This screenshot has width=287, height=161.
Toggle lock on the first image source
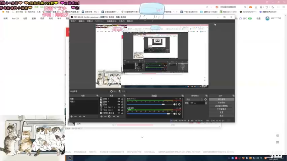(x=122, y=99)
